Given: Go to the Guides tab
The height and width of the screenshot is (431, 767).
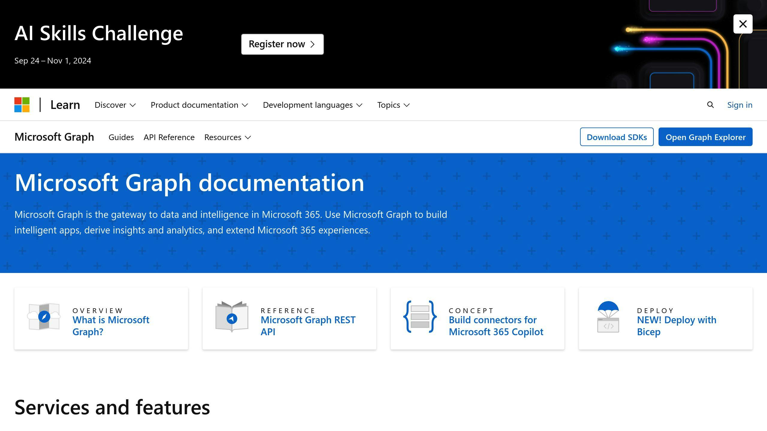Looking at the screenshot, I should [121, 137].
